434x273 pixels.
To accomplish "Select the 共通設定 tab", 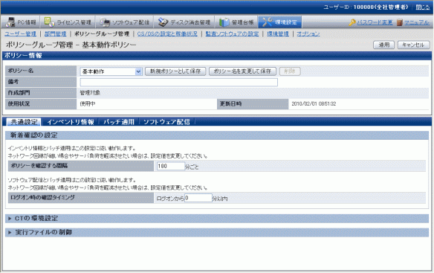I will 24,122.
